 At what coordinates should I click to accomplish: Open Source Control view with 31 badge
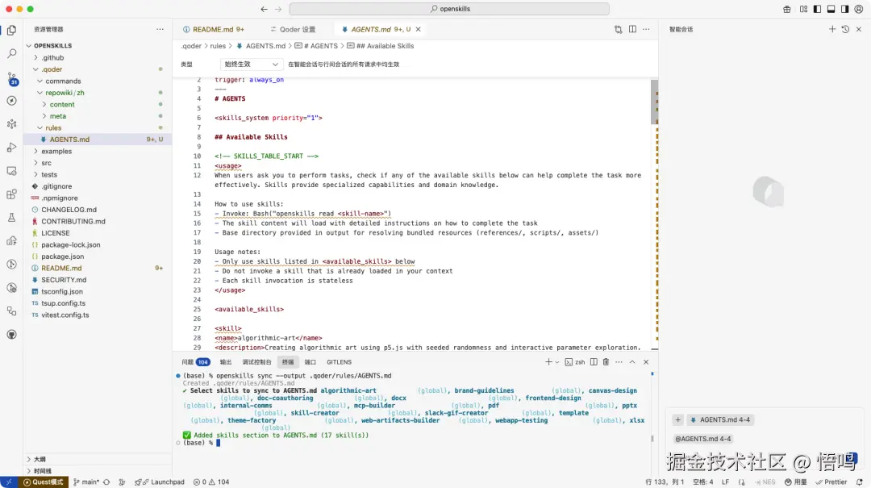11,77
